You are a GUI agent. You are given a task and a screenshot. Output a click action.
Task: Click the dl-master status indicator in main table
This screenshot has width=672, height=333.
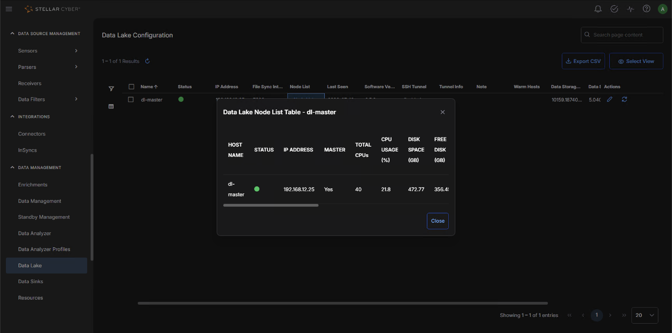click(181, 99)
